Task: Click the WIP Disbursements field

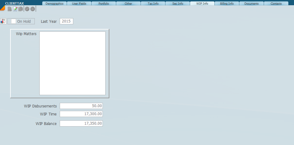Action: [81, 106]
